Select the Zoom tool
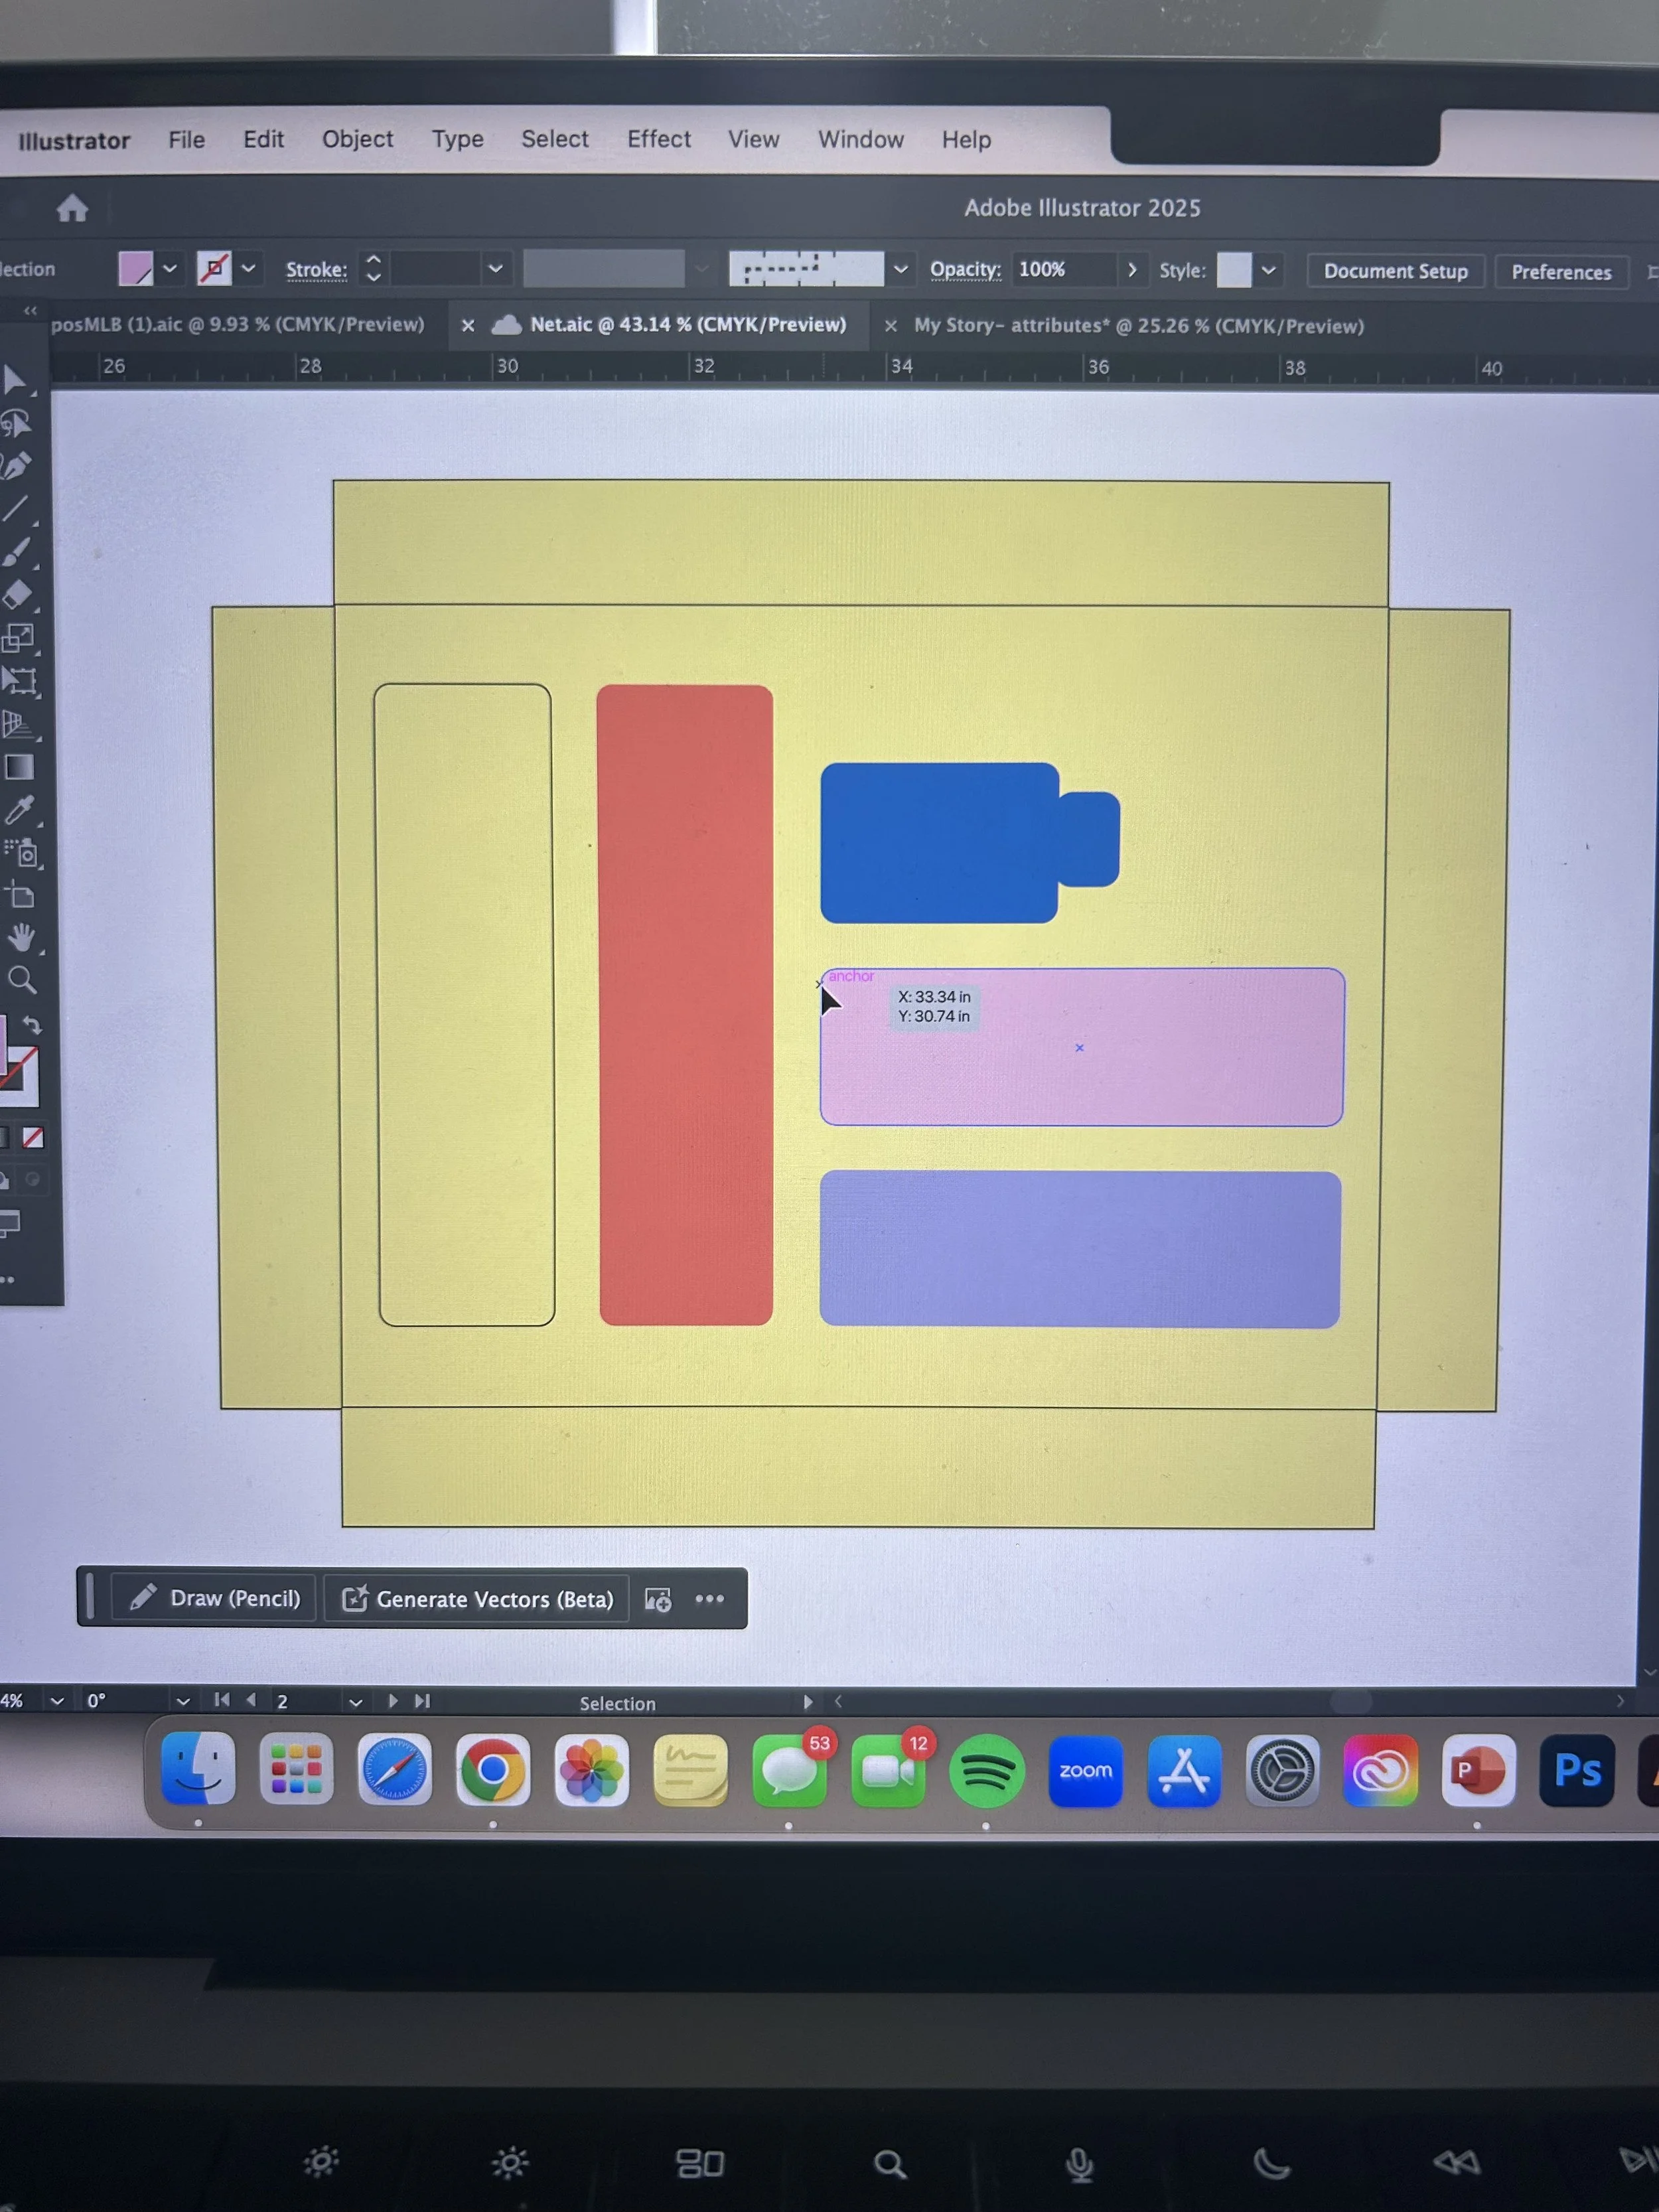Image resolution: width=1659 pixels, height=2212 pixels. 21,980
